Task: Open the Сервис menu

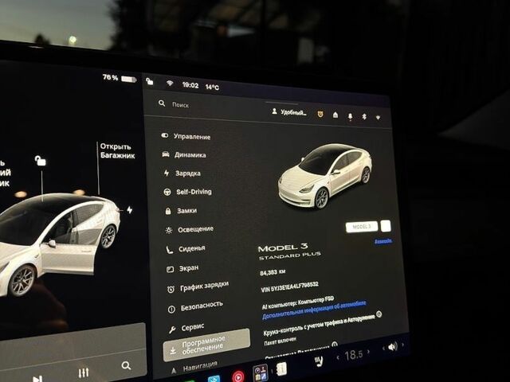Action: pyautogui.click(x=186, y=328)
